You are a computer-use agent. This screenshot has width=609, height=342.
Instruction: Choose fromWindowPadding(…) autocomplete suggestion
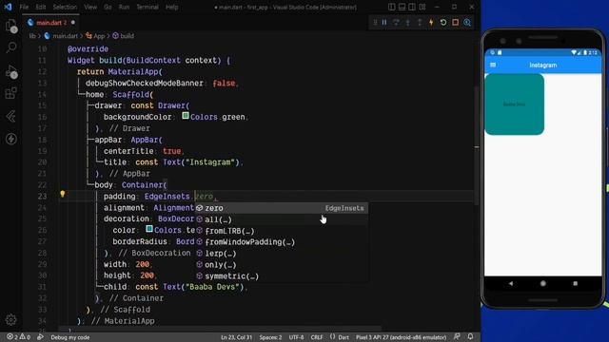tap(282, 242)
